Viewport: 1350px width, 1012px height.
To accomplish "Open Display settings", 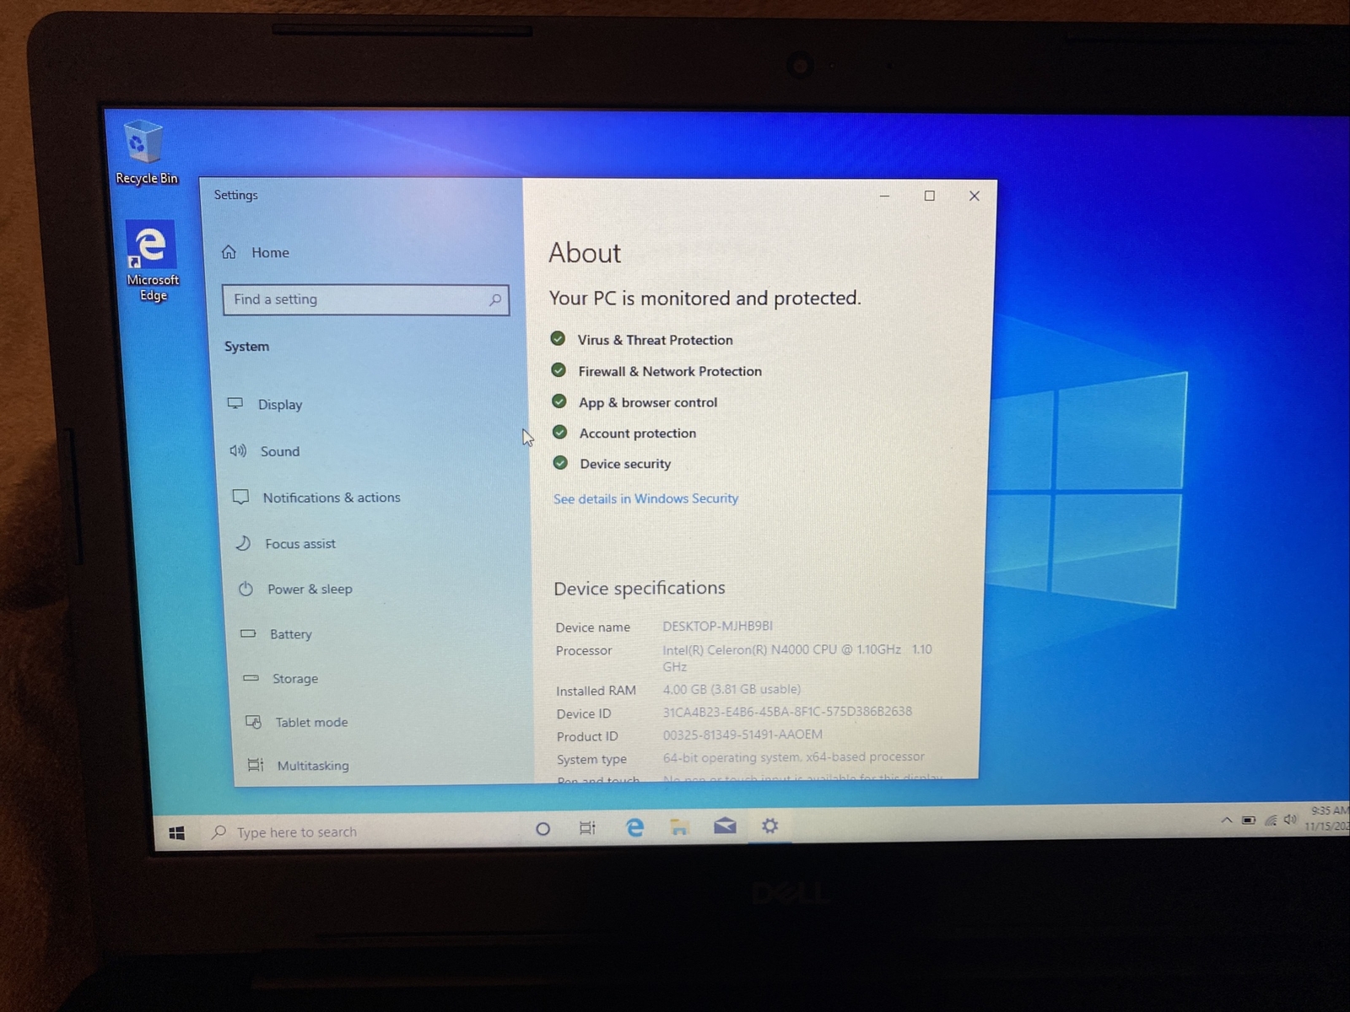I will 265,404.
